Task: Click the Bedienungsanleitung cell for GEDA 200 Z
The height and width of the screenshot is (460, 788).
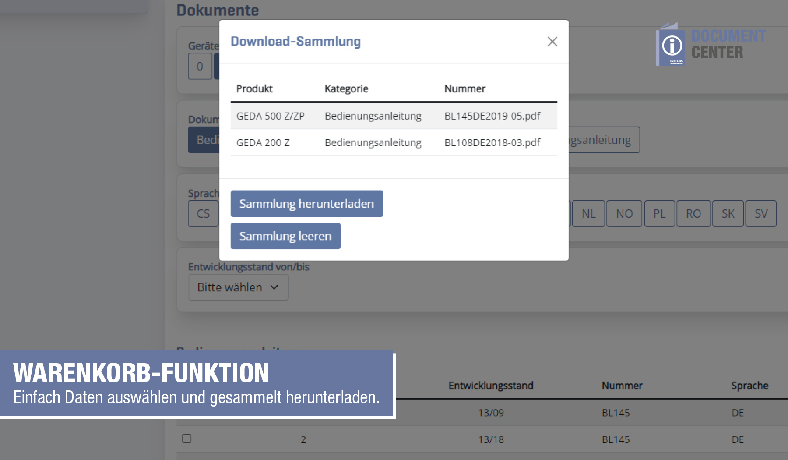Action: coord(373,143)
